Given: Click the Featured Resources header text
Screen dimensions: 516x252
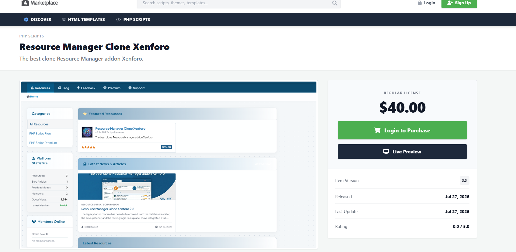Looking at the screenshot, I should pyautogui.click(x=105, y=114).
